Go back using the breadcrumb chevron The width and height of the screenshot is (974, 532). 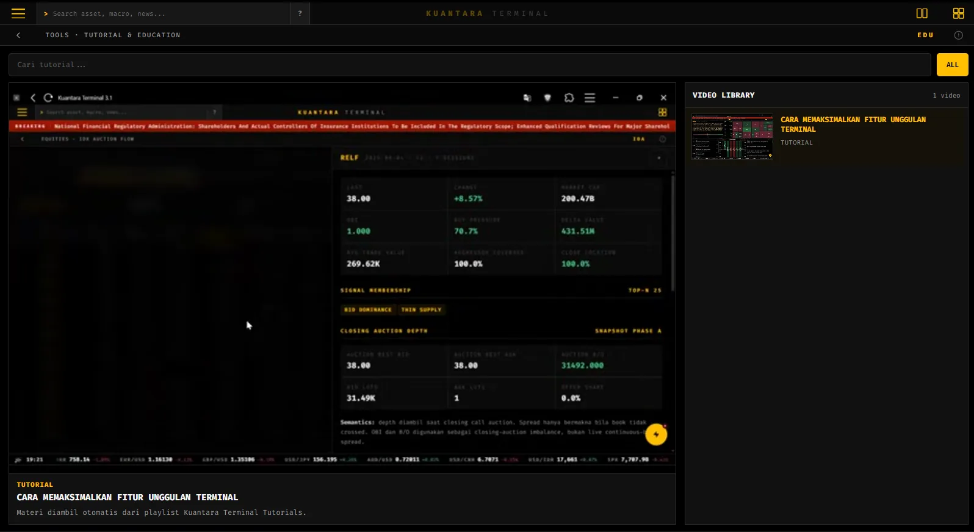[18, 35]
